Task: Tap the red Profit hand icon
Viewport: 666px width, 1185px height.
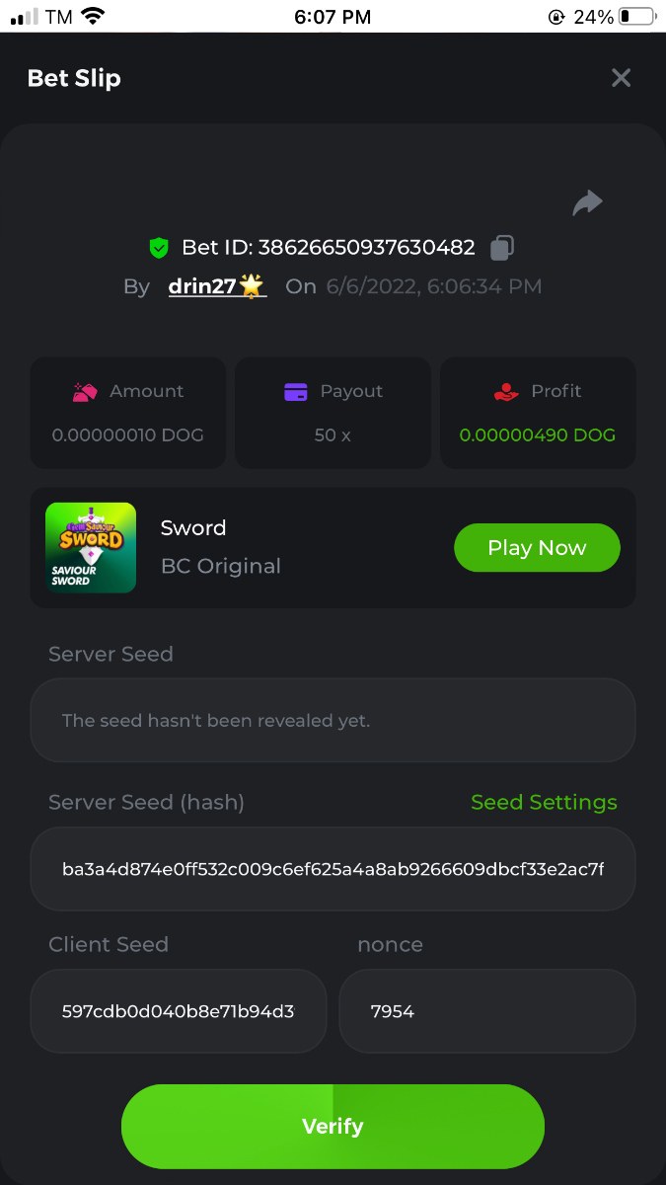Action: click(506, 392)
